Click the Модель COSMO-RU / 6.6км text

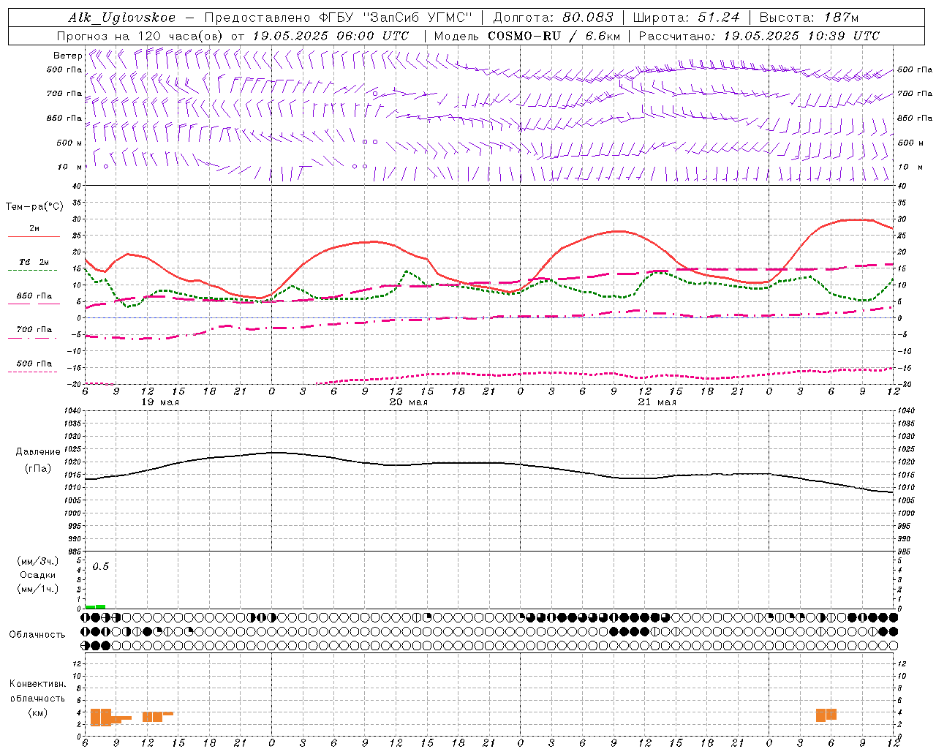[526, 36]
